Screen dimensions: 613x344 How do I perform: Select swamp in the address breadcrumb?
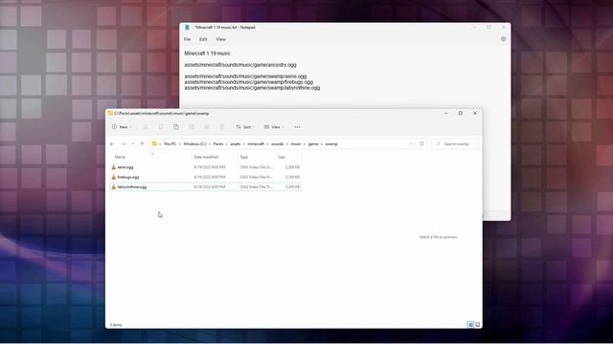coord(331,144)
